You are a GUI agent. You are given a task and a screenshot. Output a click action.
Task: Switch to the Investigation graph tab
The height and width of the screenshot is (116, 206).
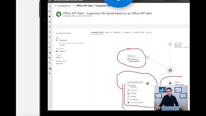coord(97,32)
